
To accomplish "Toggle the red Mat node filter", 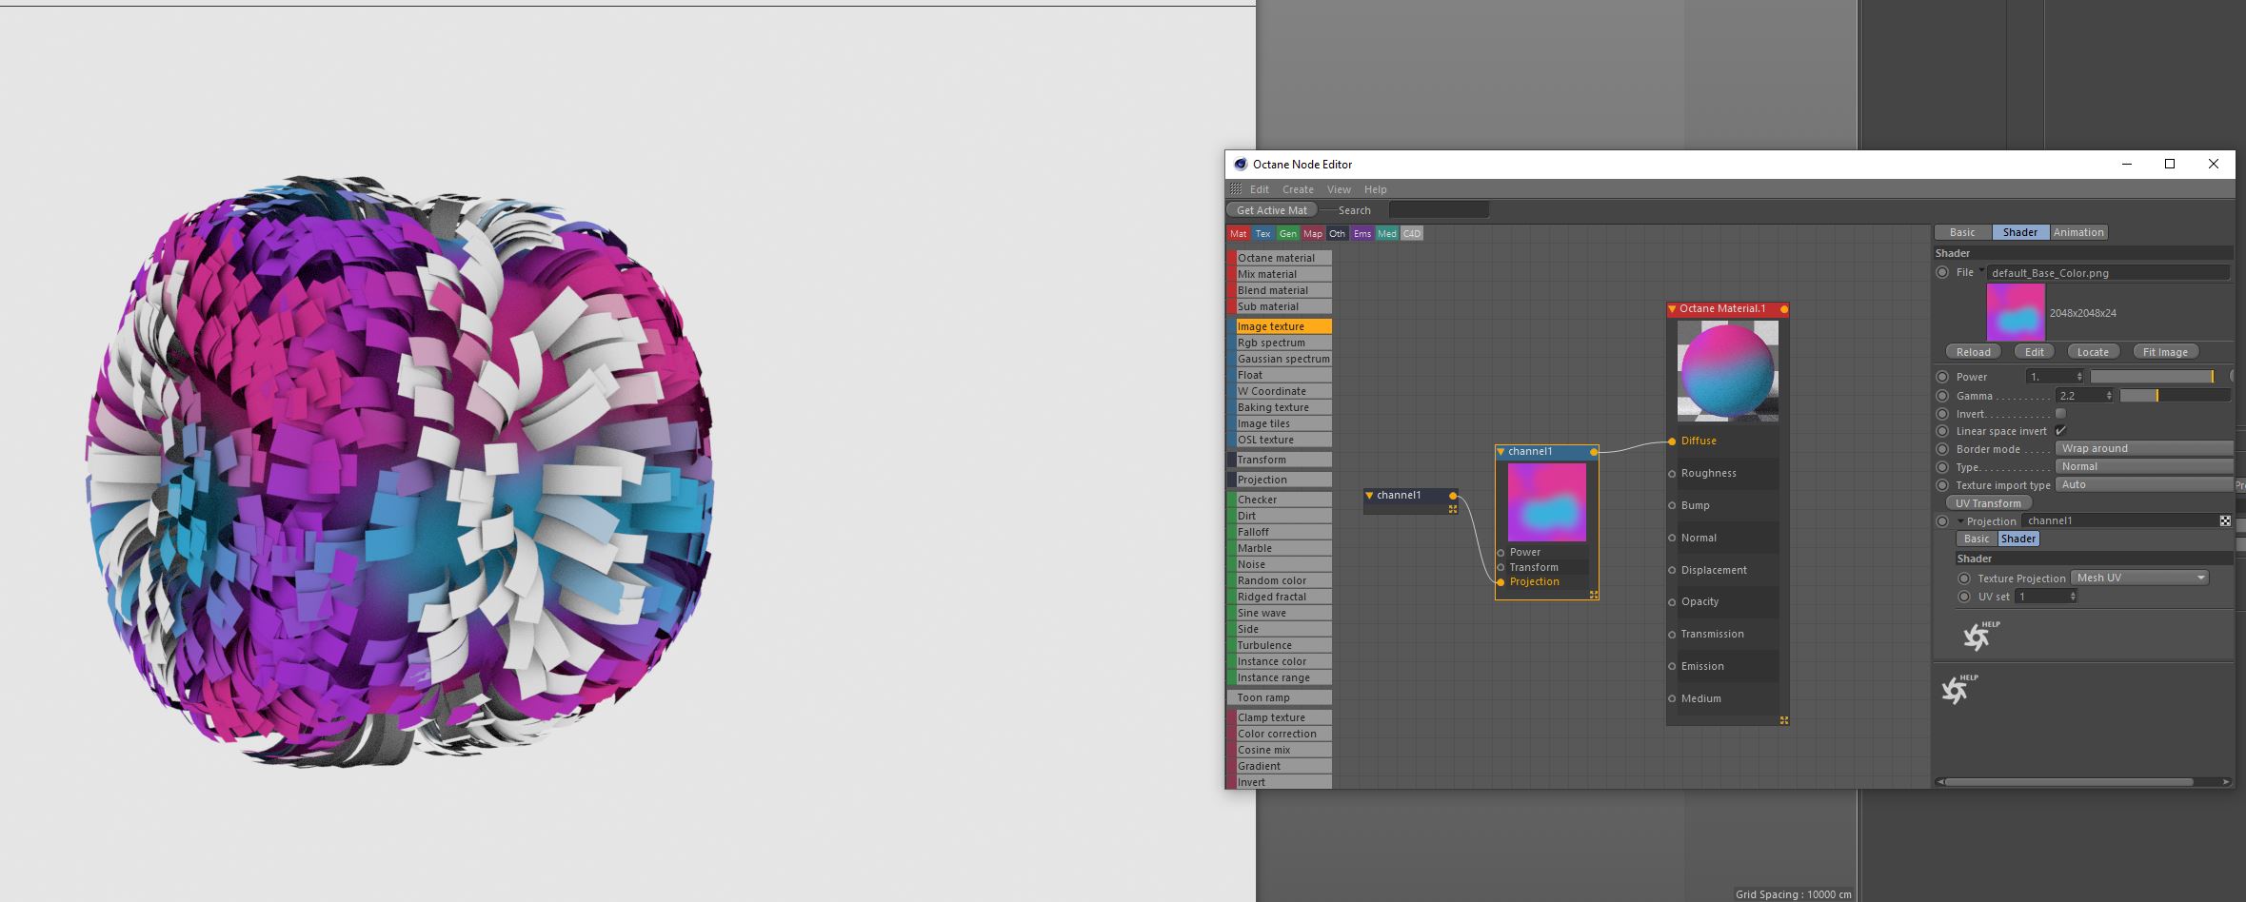I will tap(1238, 233).
